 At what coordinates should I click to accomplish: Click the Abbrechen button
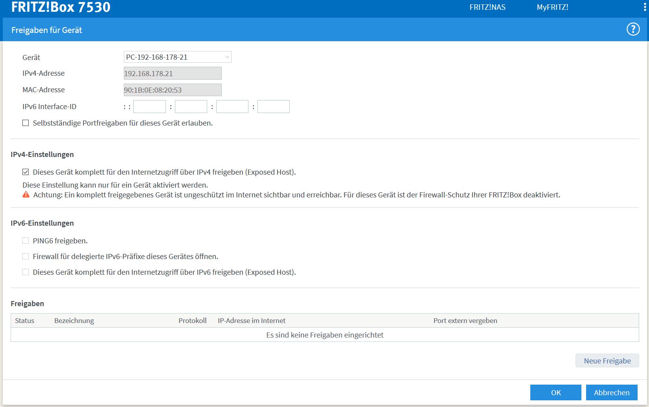tap(612, 392)
